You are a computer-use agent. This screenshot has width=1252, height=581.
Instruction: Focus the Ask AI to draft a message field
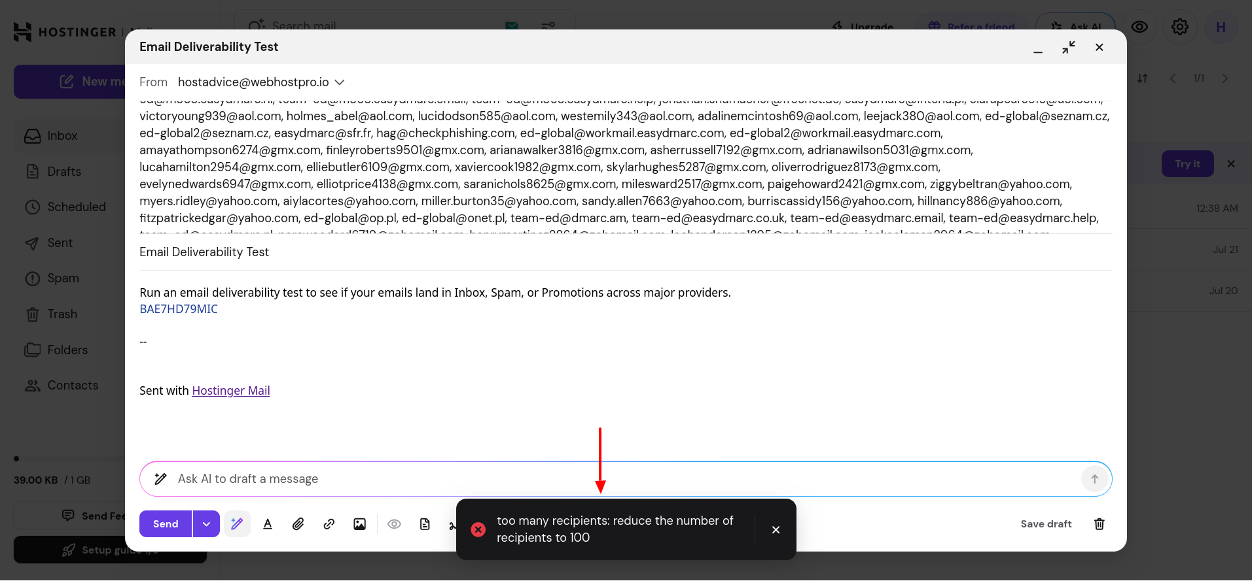click(625, 479)
